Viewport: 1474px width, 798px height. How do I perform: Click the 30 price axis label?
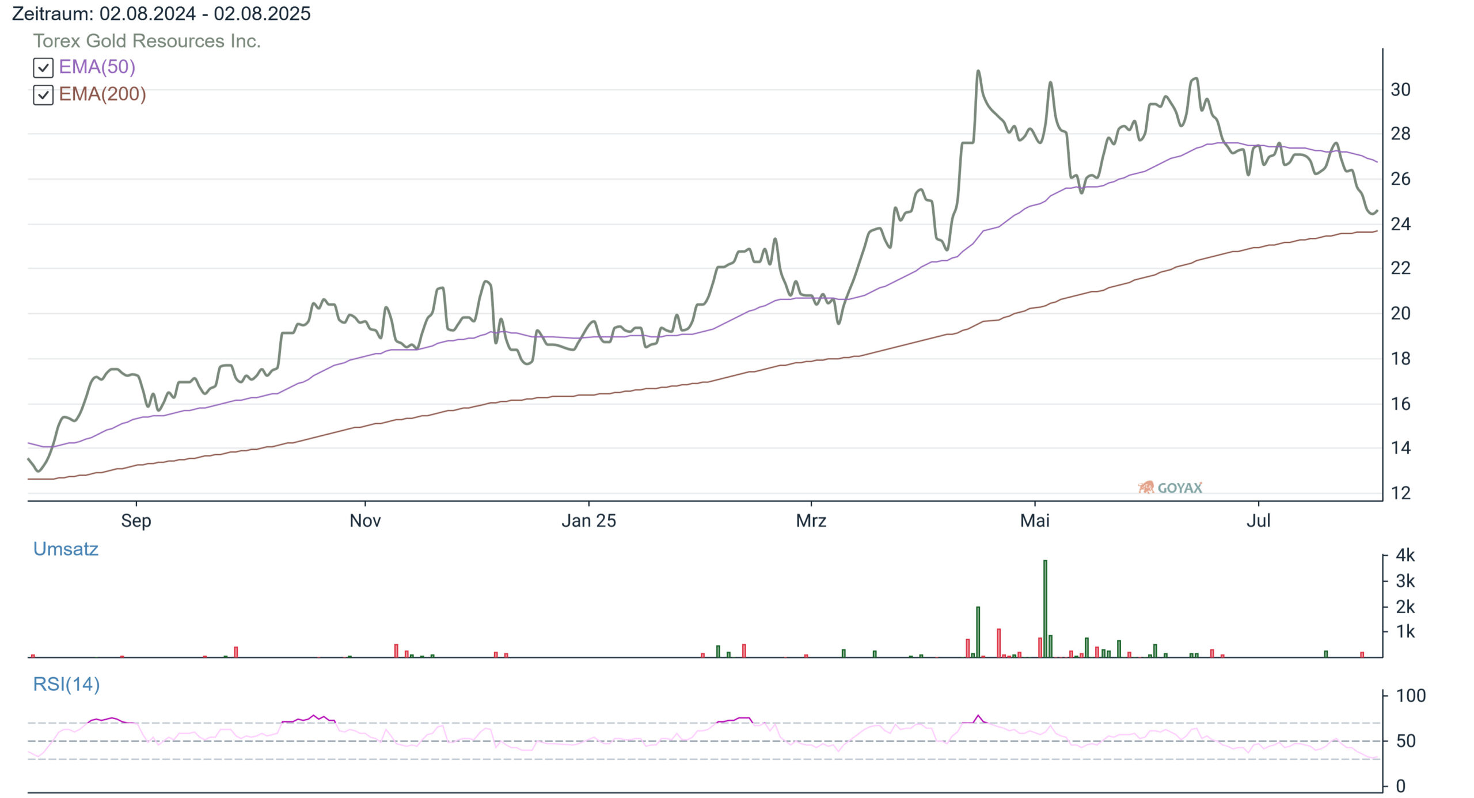pos(1400,90)
